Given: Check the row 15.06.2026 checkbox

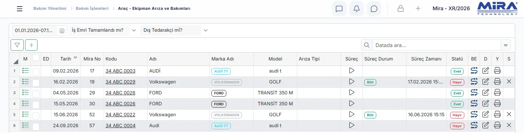Looking at the screenshot, I should click(x=36, y=116).
